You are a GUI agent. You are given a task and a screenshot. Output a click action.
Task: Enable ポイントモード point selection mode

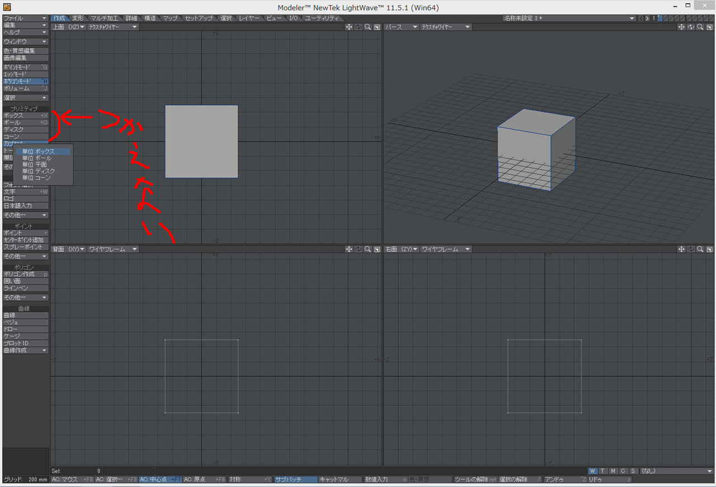(26, 67)
